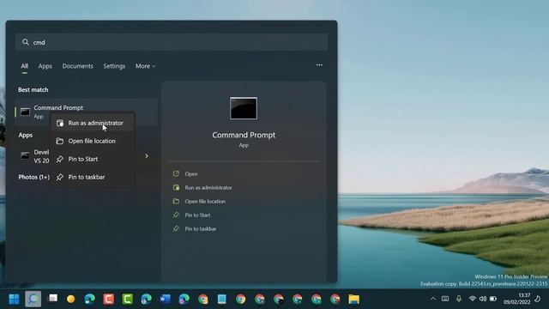Open the green Camtasia taskbar icon
Image resolution: width=549 pixels, height=309 pixels.
click(128, 300)
